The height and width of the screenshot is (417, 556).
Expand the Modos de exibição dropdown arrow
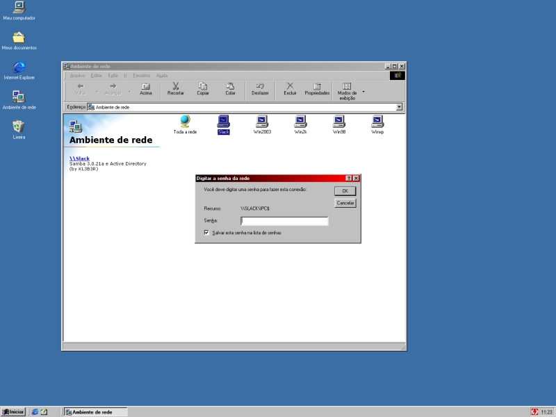coord(363,91)
